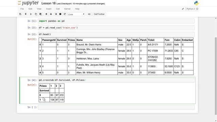This screenshot has width=217, height=122.
Task: Open the View menu
Action: pos(39,9)
